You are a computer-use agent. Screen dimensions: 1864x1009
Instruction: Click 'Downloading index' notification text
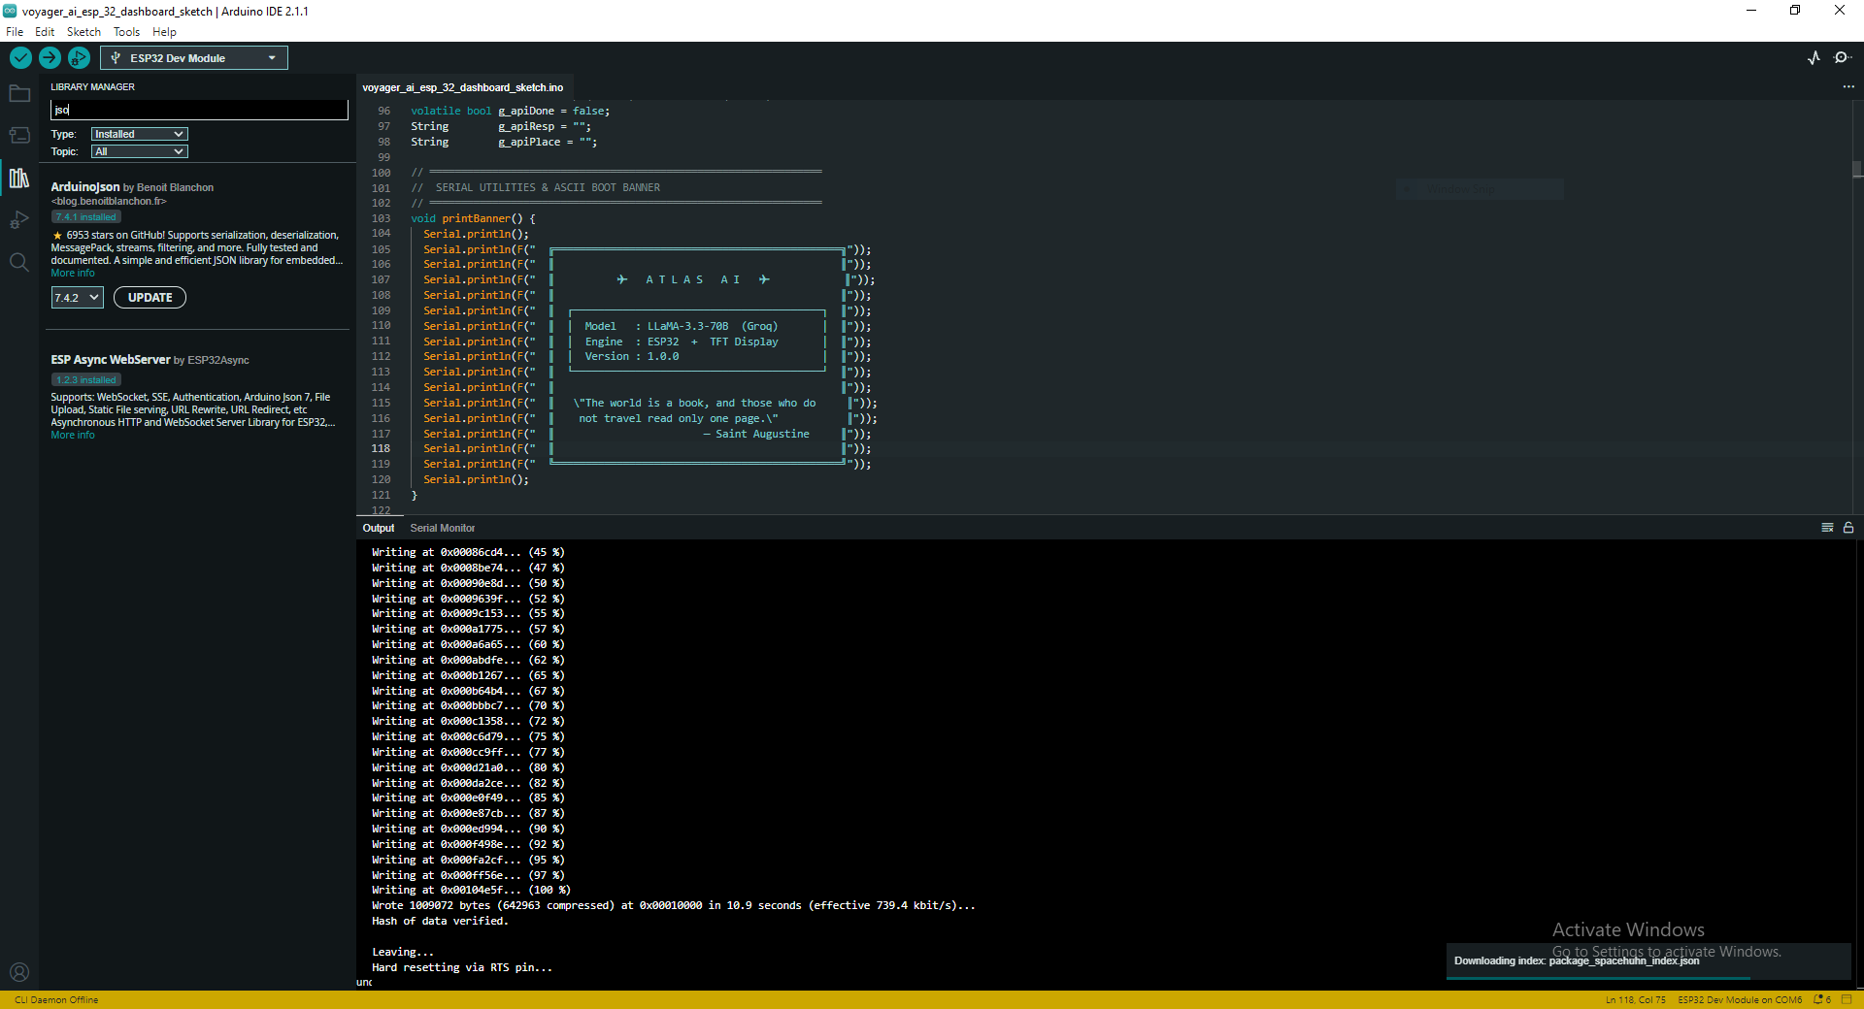(1577, 961)
